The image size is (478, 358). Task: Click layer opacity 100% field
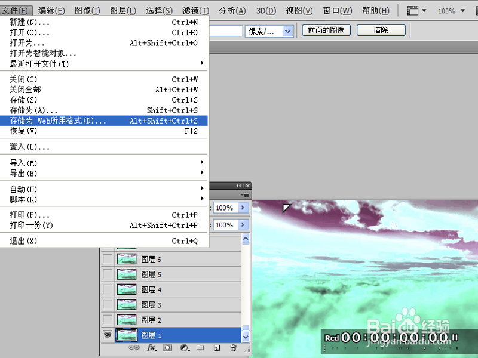coord(226,208)
